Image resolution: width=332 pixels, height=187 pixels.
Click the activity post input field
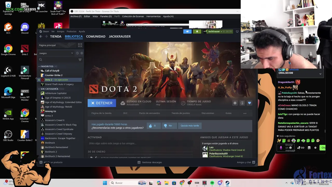tap(140, 143)
